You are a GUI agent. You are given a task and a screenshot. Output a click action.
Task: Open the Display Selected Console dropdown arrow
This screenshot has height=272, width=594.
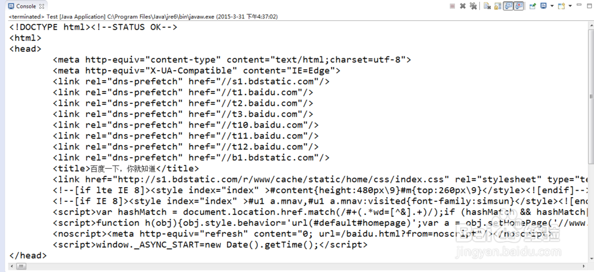click(552, 6)
